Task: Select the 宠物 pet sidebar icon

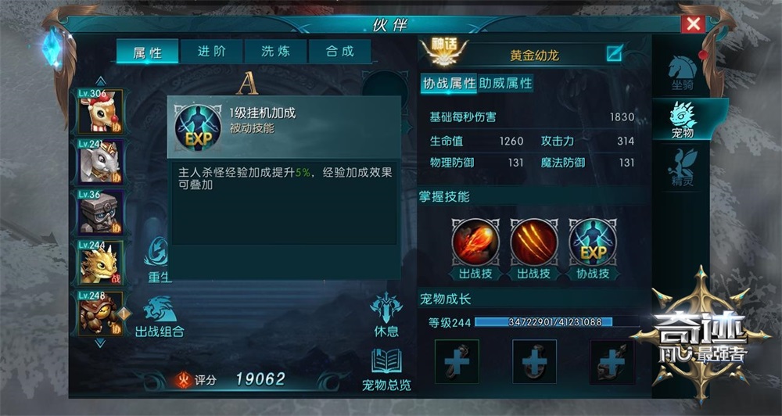Action: 683,120
